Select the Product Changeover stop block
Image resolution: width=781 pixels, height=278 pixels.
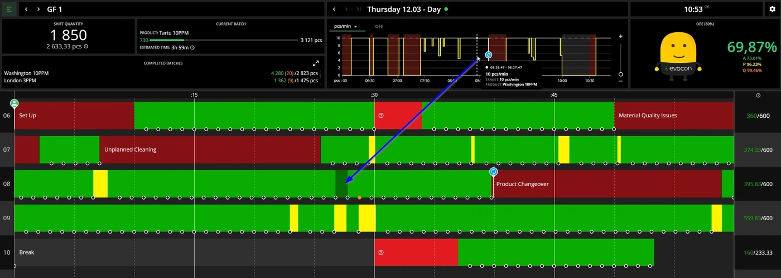tap(606, 184)
